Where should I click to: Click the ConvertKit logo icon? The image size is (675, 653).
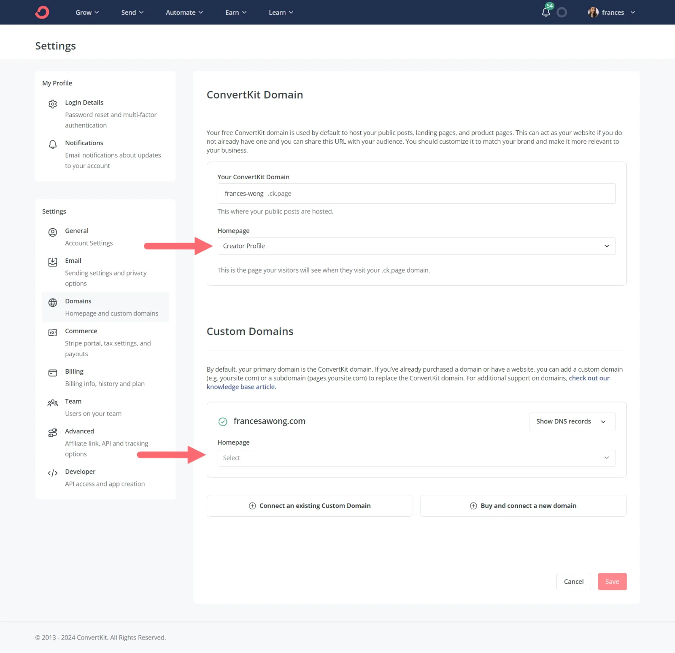(x=42, y=12)
